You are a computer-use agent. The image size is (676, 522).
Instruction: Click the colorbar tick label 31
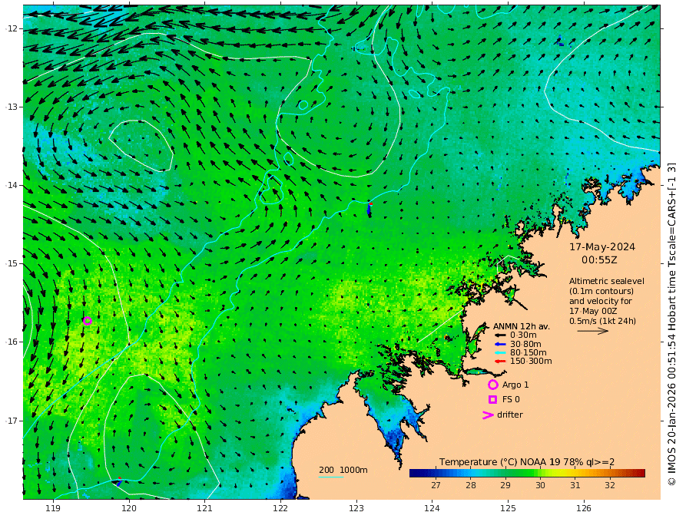point(575,485)
